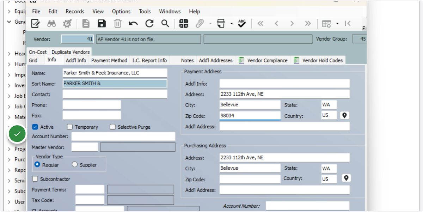Screen dimensions: 423x212
Task: Open the File menu
Action: [x=36, y=11]
